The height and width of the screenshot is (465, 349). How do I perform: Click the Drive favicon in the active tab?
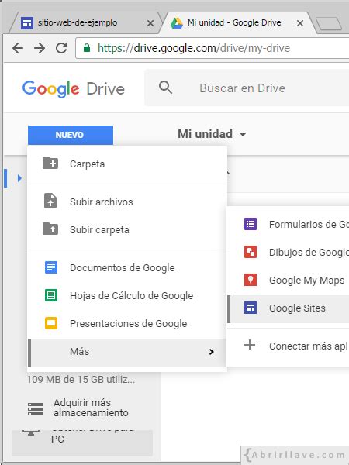[177, 22]
